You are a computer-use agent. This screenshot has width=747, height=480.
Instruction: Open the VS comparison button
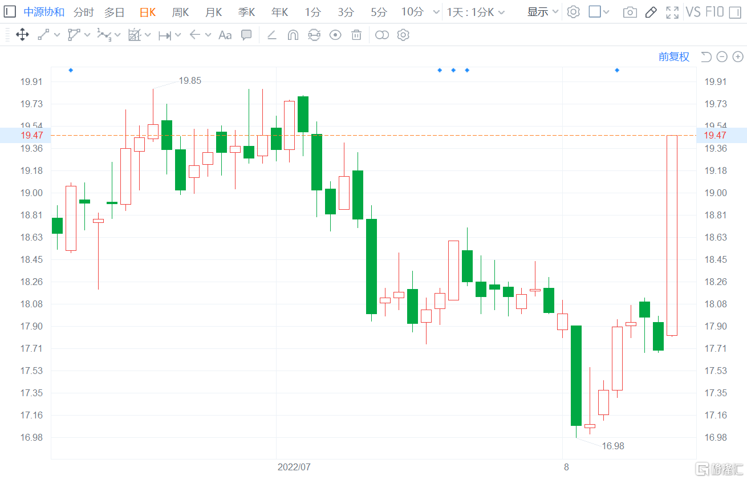693,12
